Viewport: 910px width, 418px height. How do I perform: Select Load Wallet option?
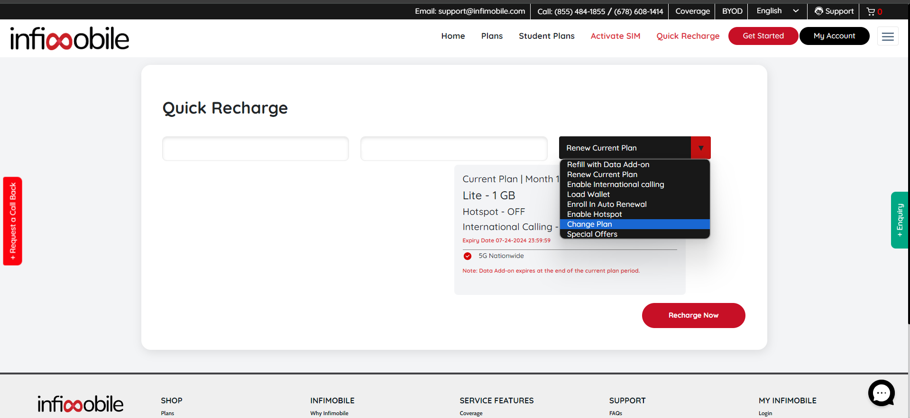(x=634, y=195)
